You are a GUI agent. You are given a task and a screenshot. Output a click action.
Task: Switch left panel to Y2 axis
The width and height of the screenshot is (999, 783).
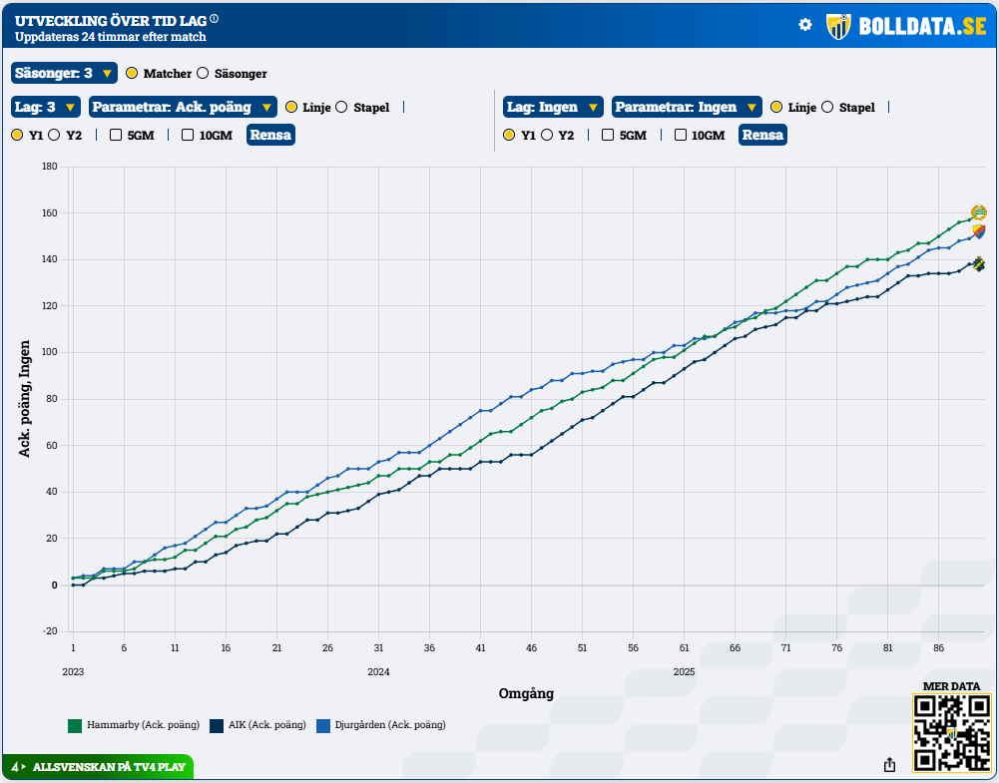click(54, 135)
